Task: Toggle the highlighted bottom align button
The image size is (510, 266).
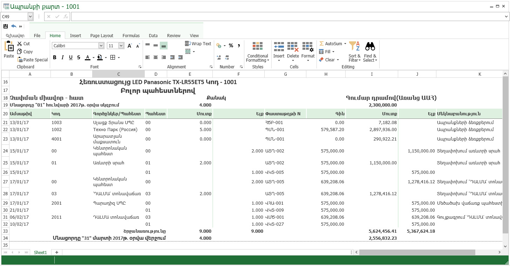Action: [164, 46]
